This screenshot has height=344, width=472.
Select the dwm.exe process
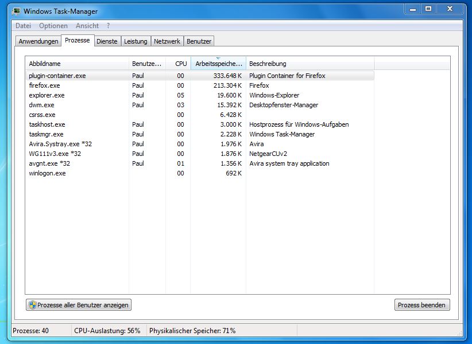[200, 105]
